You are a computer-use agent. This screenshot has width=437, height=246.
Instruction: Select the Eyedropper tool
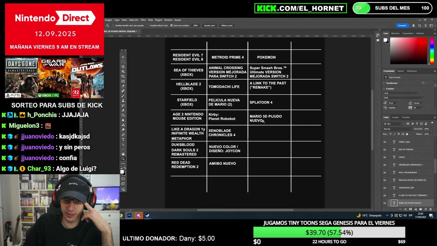pyautogui.click(x=123, y=86)
